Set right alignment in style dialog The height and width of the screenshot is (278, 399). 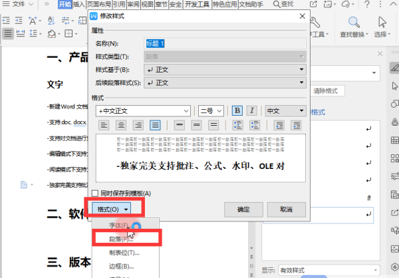coord(138,125)
